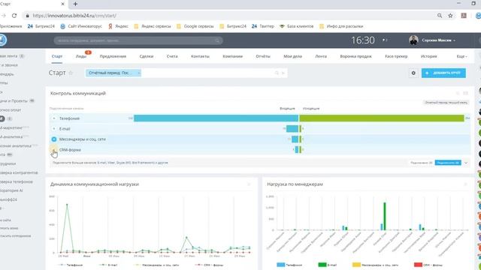Click the browser zoom magnifier icon
The width and height of the screenshot is (481, 270).
coord(440,16)
